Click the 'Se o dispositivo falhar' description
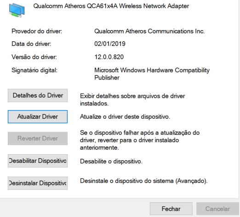Image resolution: width=240 pixels, height=217 pixels. click(140, 140)
